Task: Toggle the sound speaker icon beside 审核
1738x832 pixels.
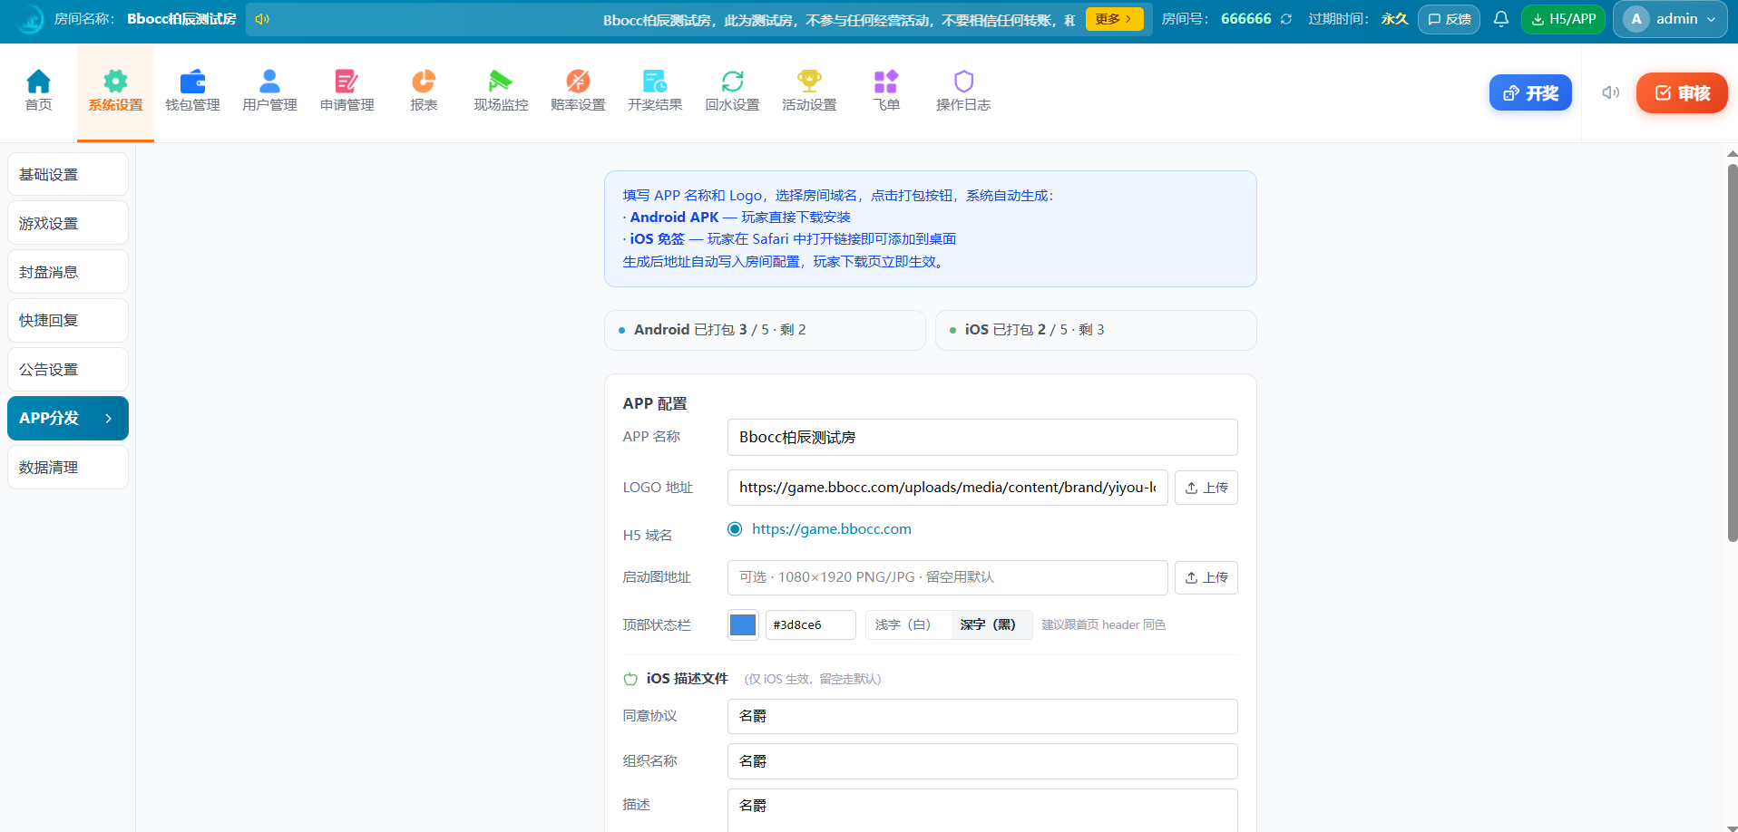Action: (x=1610, y=92)
